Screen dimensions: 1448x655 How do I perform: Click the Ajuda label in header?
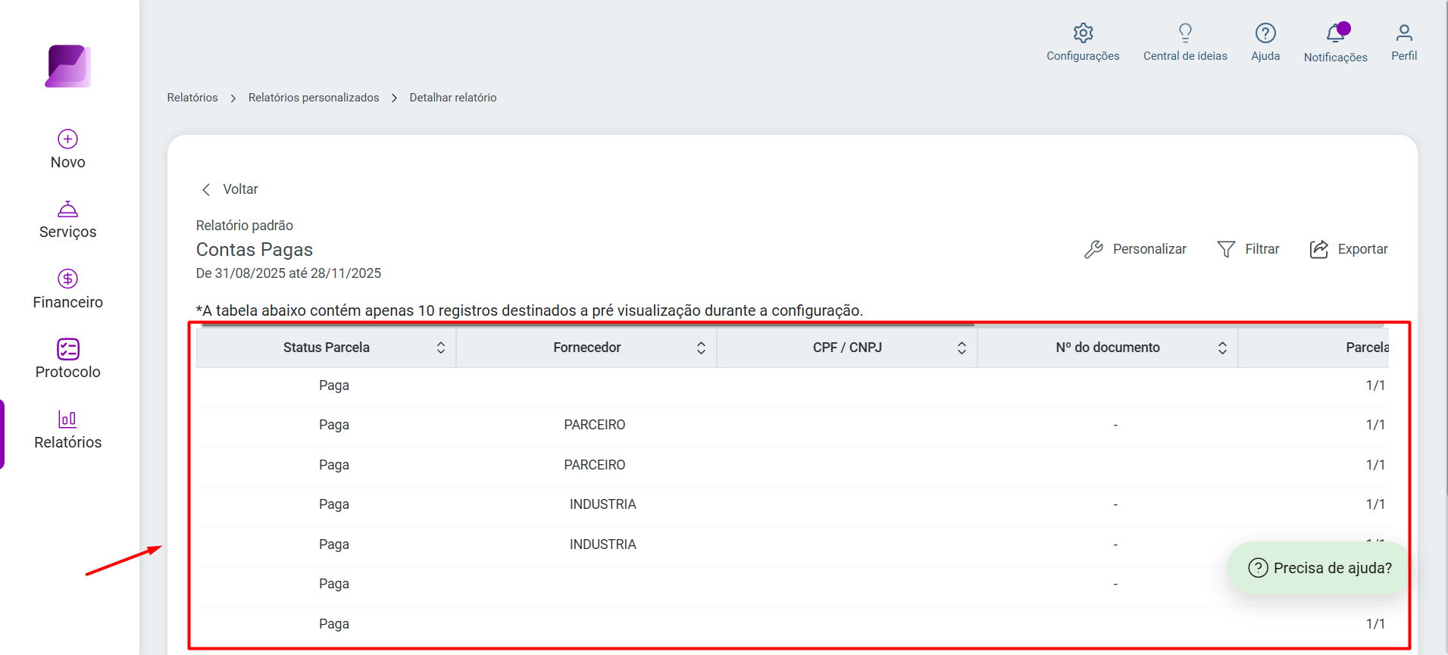point(1265,56)
